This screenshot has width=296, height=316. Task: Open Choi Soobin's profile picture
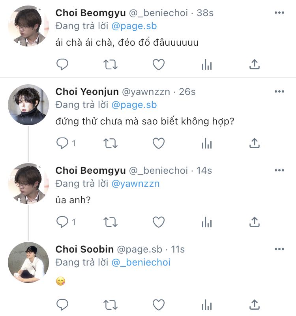point(28,262)
